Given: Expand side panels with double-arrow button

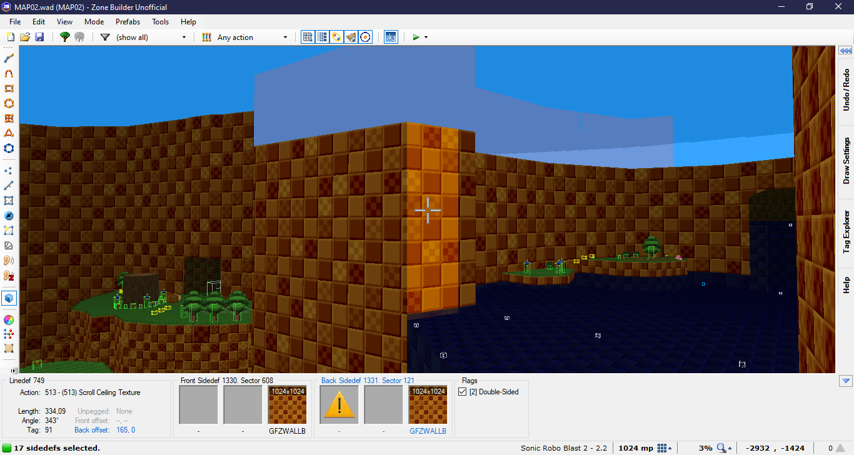Looking at the screenshot, I should click(x=846, y=51).
